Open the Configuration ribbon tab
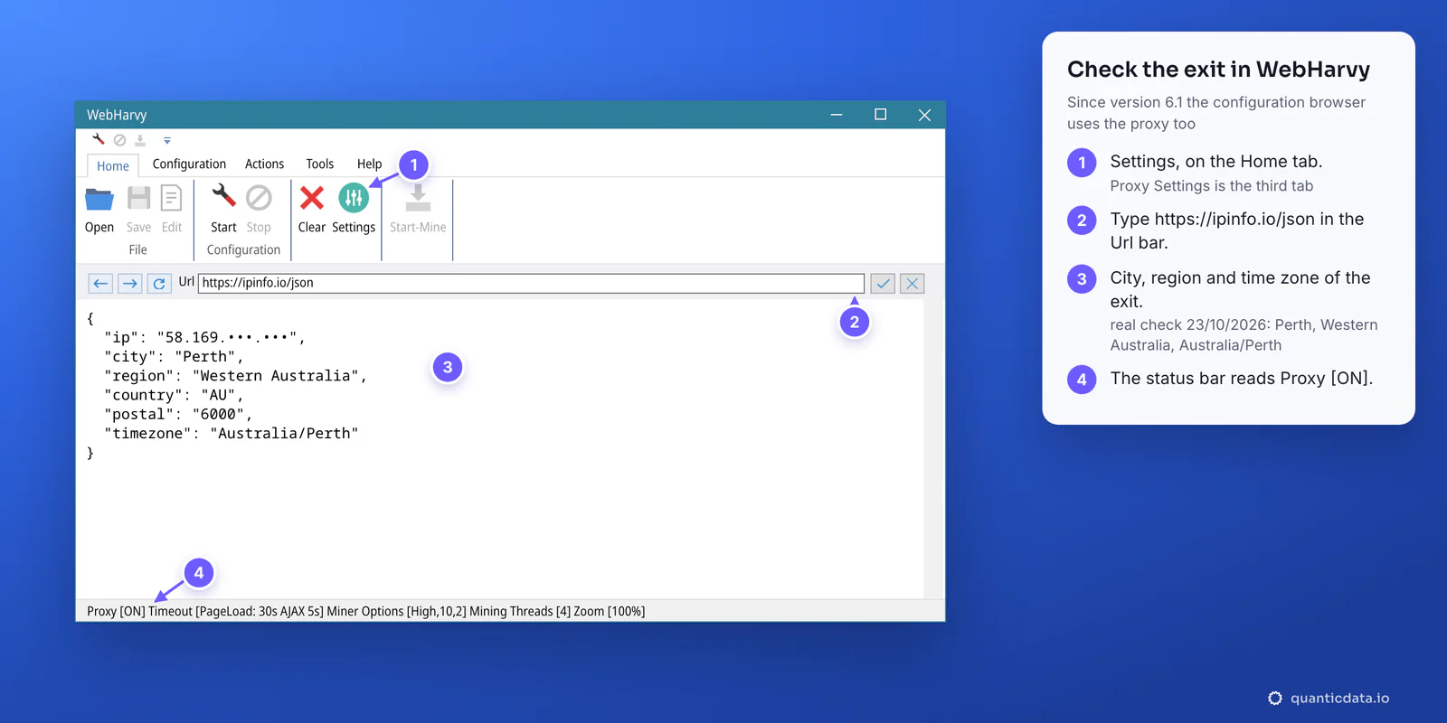 [x=189, y=164]
